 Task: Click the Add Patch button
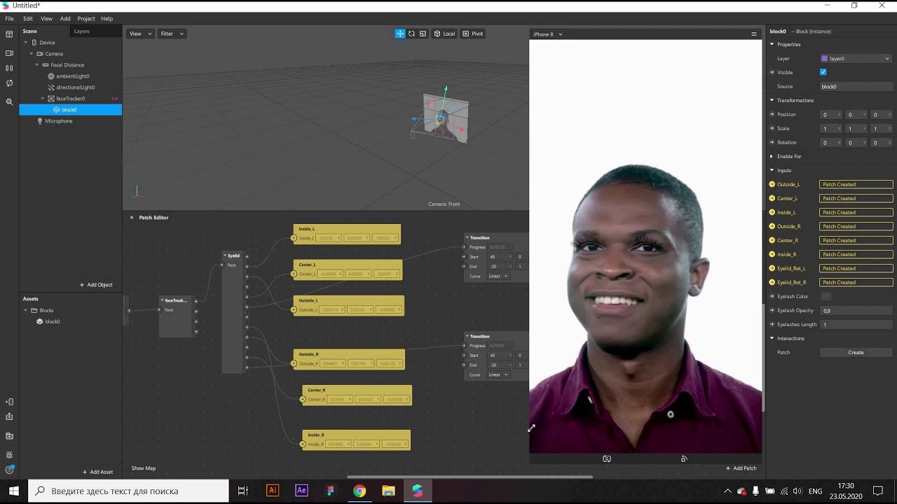coord(741,468)
